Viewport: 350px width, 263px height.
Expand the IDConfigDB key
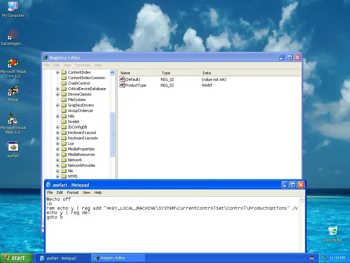point(57,127)
